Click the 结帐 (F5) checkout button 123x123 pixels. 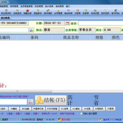(51, 100)
